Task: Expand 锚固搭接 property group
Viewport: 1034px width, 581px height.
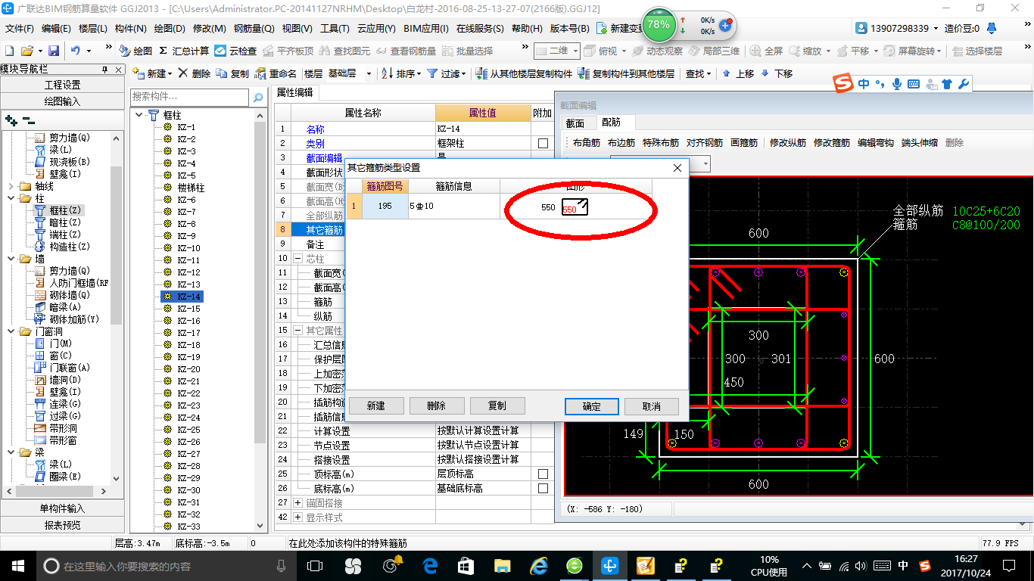Action: pos(297,502)
